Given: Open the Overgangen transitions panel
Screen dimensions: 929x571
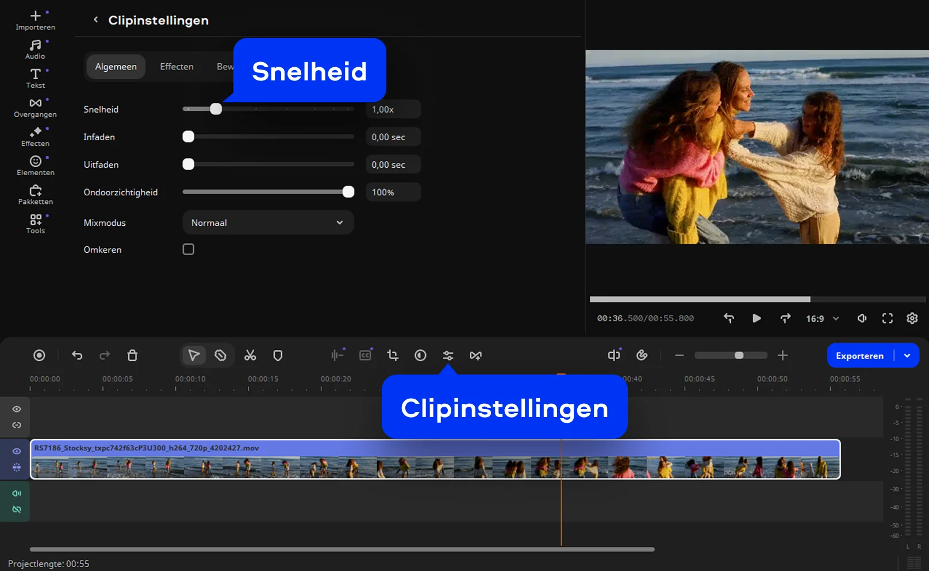Looking at the screenshot, I should pyautogui.click(x=36, y=107).
